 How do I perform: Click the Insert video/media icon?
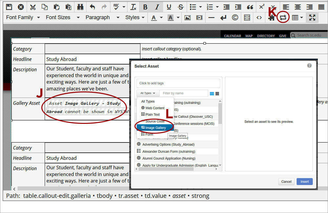point(199,18)
